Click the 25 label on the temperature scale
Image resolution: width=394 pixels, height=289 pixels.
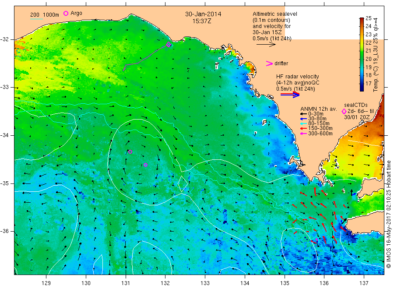click(368, 18)
